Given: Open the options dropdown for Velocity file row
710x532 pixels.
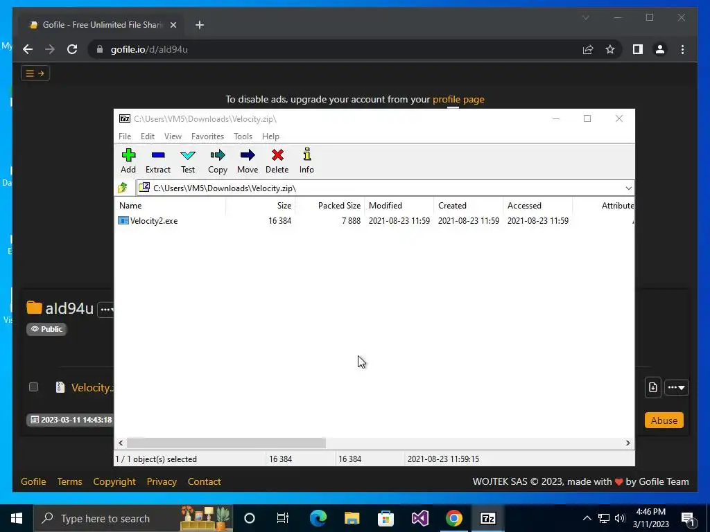Looking at the screenshot, I should click(x=677, y=388).
